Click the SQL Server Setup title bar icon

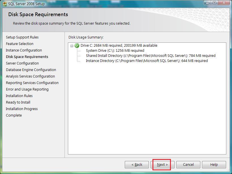coord(5,4)
